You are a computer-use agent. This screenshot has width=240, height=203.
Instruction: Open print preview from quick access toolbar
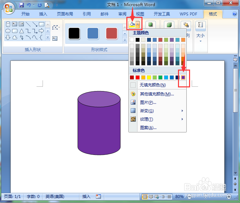pyautogui.click(x=47, y=5)
